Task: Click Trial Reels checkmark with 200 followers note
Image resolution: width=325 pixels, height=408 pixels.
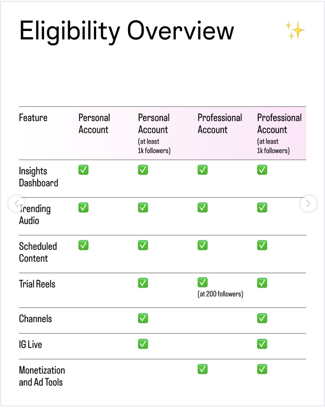Action: coord(203,282)
